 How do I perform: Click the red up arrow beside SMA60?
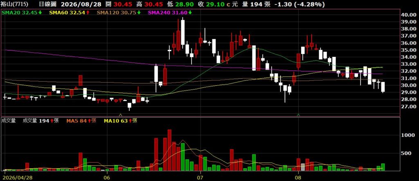pos(88,12)
